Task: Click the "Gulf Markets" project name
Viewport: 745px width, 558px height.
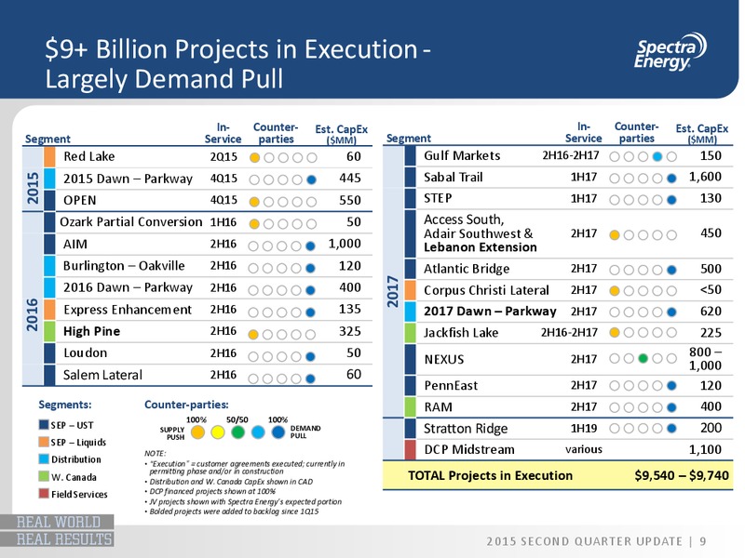Action: 462,155
